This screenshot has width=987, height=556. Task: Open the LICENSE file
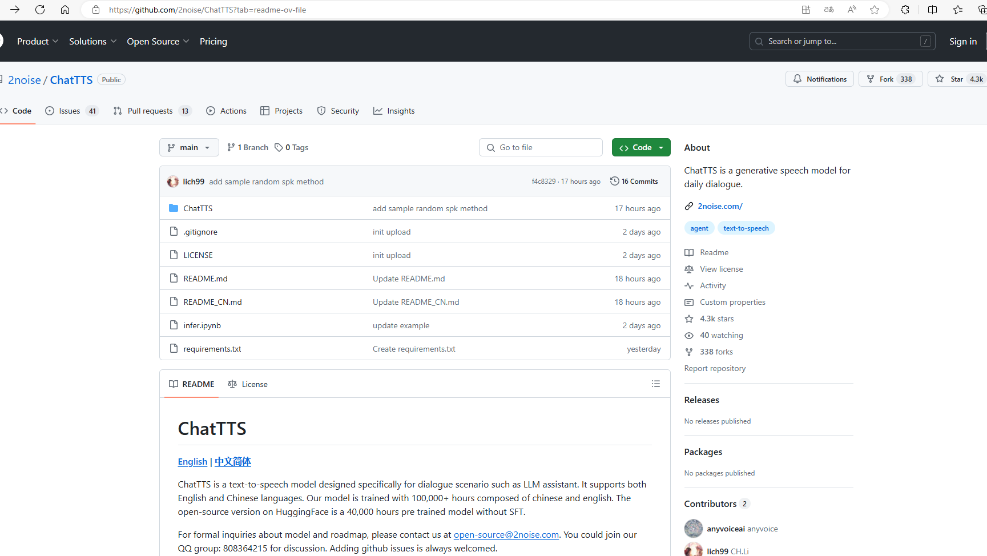[198, 255]
